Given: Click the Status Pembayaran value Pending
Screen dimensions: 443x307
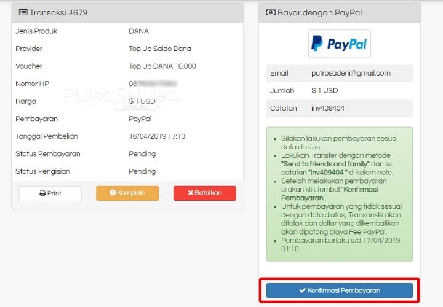Looking at the screenshot, I should coord(142,154).
